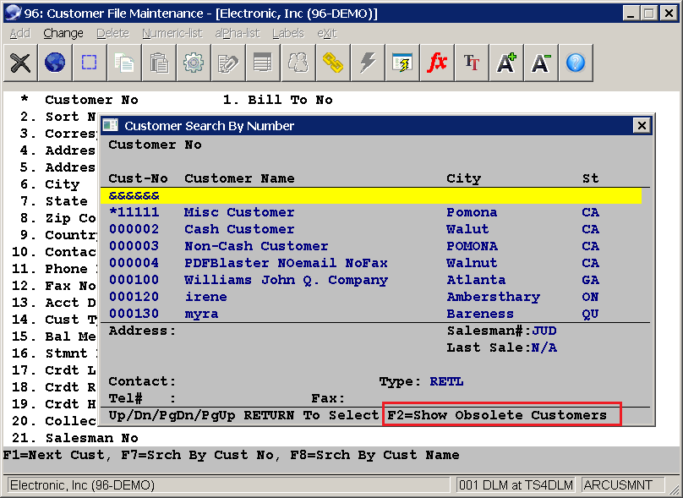Click the city Bareness cell
Screen dimensions: 683x498
(x=480, y=315)
